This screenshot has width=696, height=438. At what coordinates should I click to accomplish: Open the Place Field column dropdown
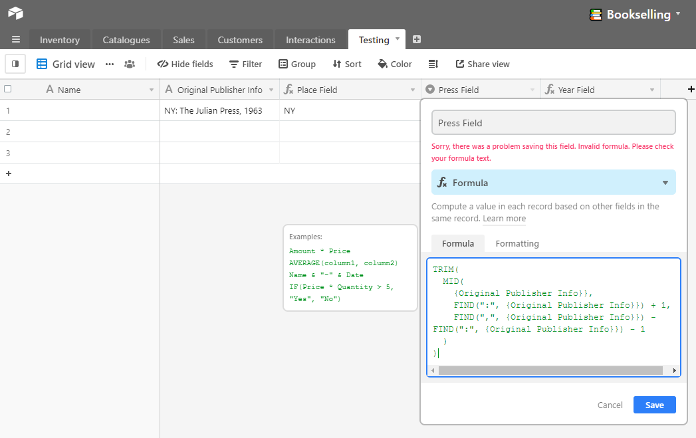coord(412,90)
